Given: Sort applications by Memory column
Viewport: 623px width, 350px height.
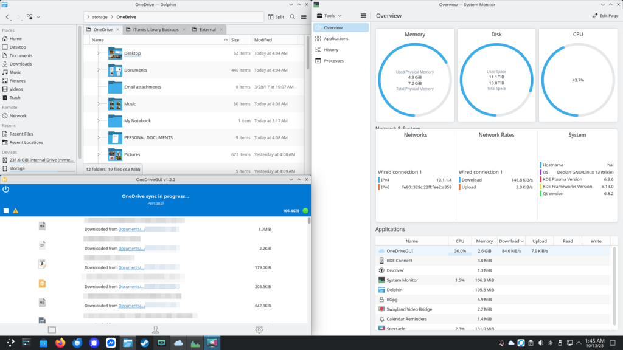Looking at the screenshot, I should tap(484, 241).
